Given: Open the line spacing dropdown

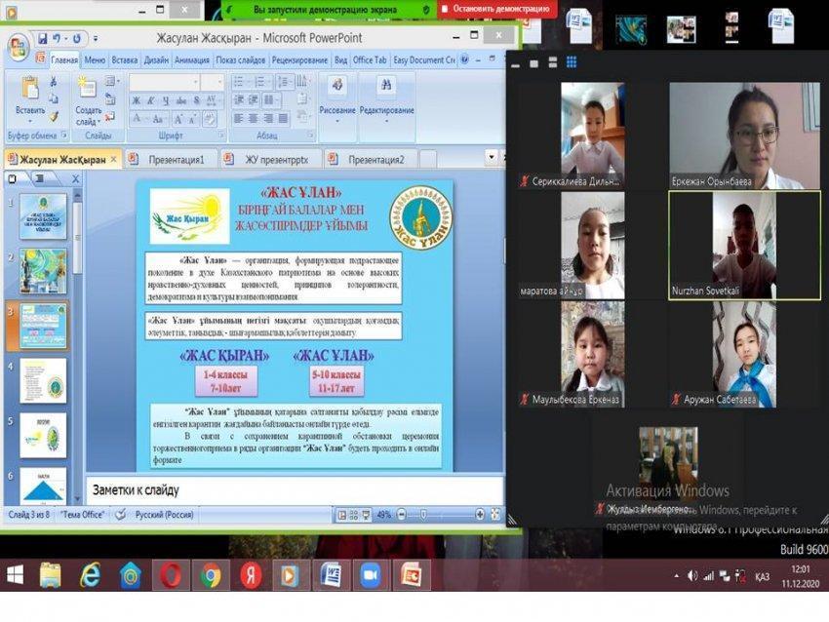Looking at the screenshot, I should (284, 81).
